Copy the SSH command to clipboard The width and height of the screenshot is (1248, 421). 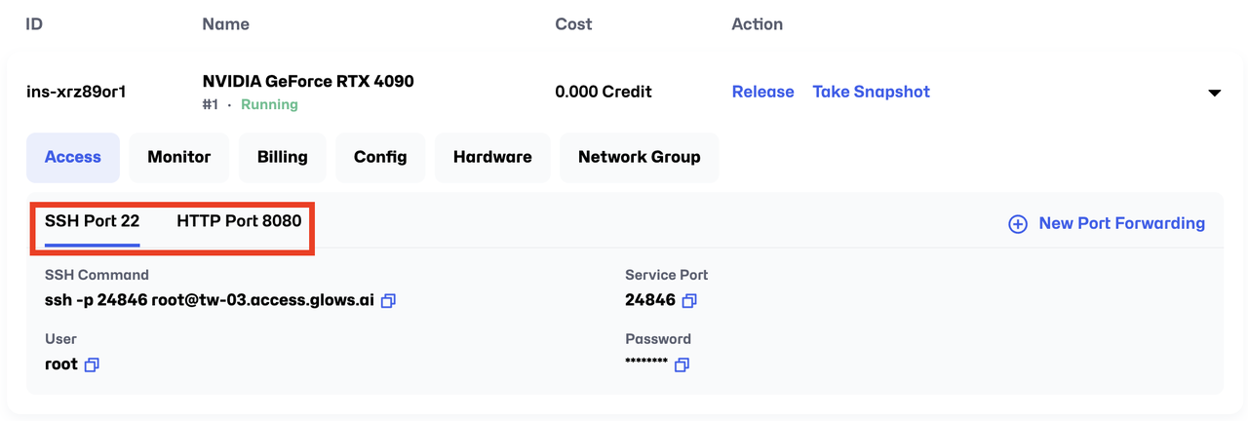(x=388, y=301)
